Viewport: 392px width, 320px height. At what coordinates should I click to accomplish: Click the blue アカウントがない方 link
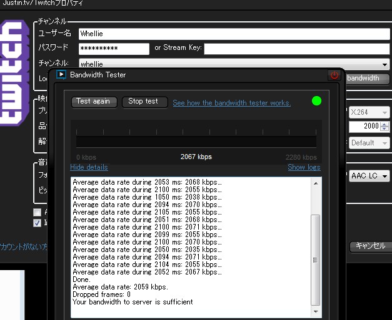[24, 247]
